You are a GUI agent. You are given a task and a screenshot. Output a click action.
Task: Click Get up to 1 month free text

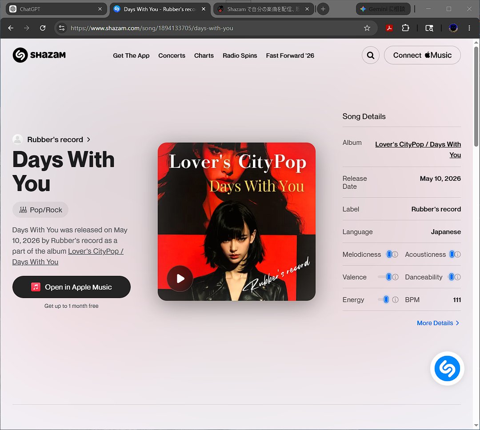coord(71,306)
